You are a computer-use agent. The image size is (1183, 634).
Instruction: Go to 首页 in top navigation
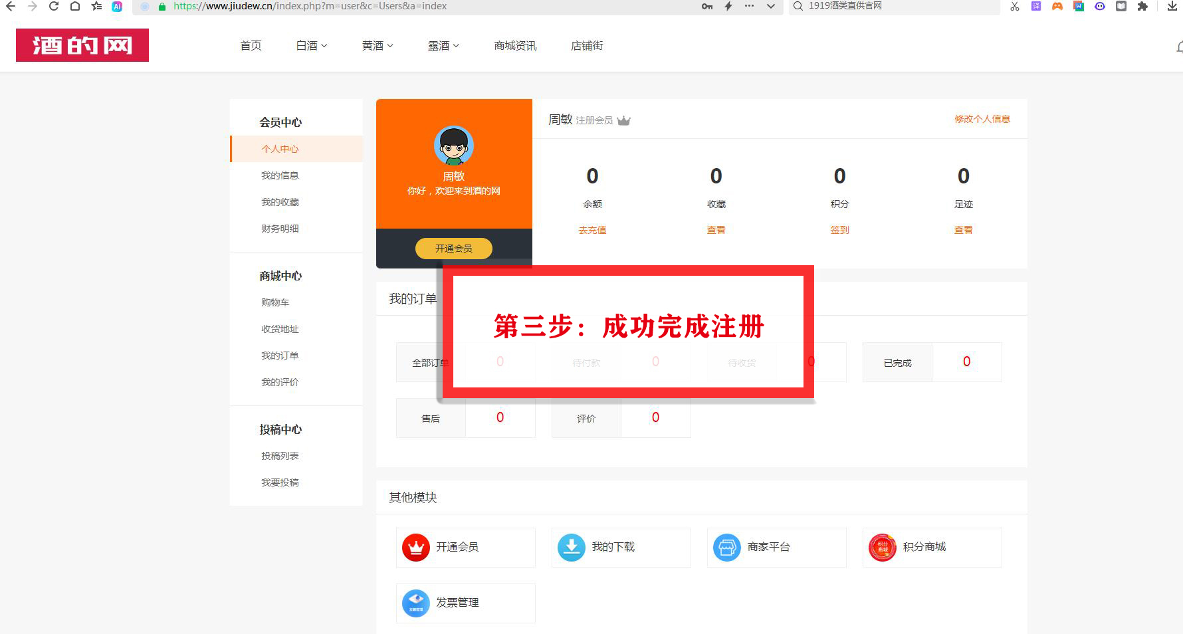pyautogui.click(x=251, y=46)
